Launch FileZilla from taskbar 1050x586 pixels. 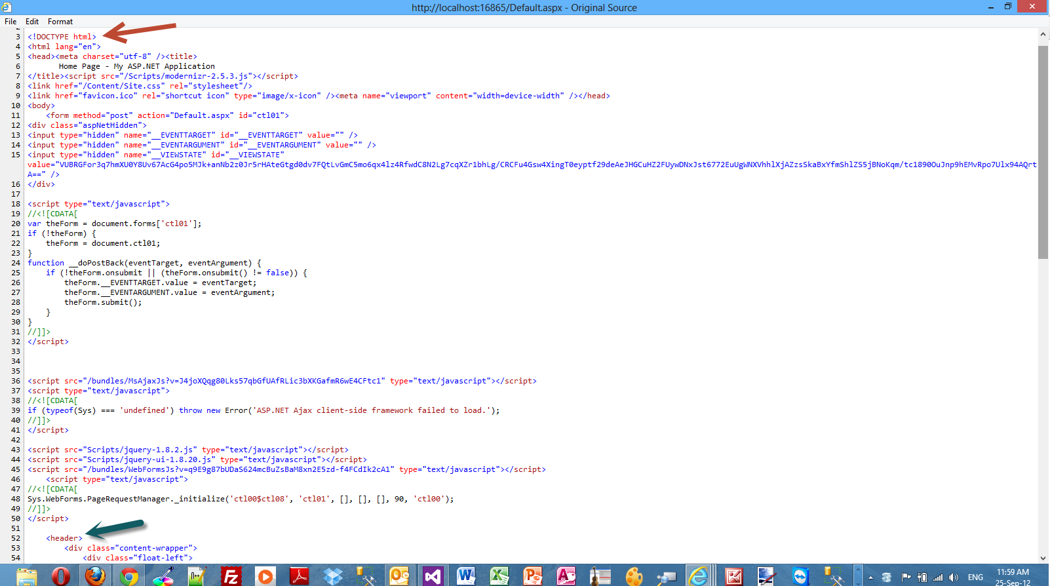tap(231, 576)
